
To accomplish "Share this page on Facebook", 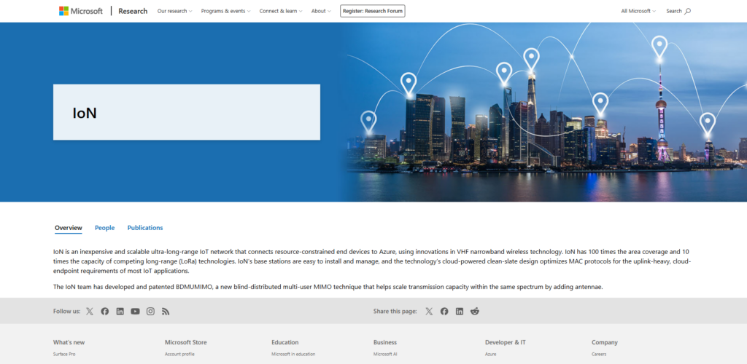I will pyautogui.click(x=444, y=312).
